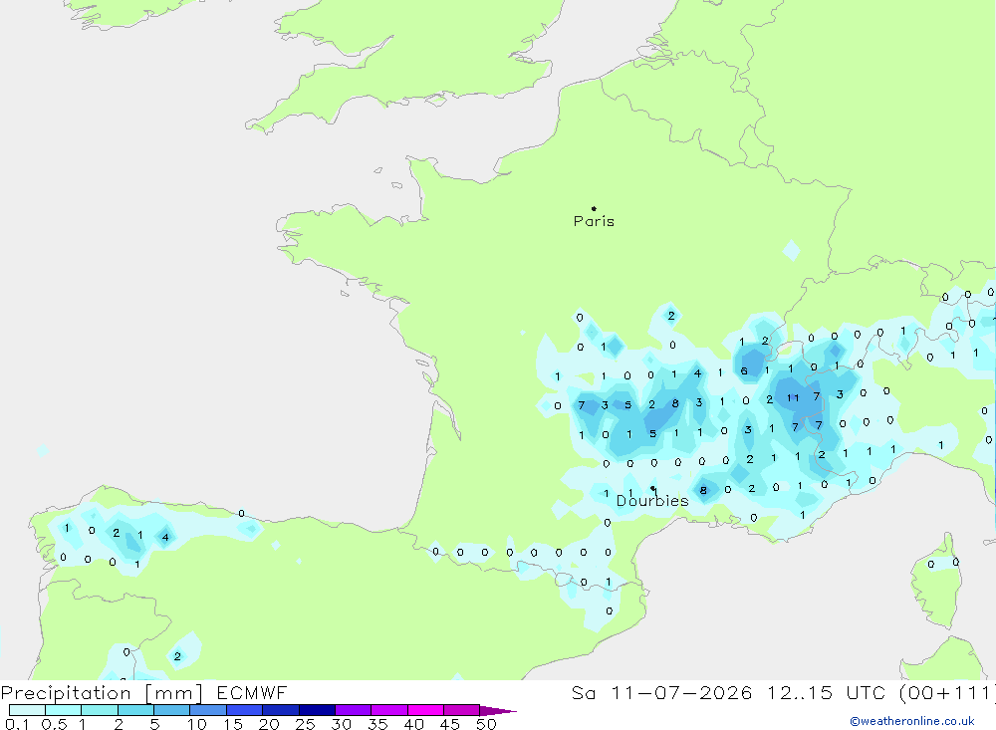This screenshot has height=730, width=996.
Task: Click the 15–20 mm legend swatch
Action: point(245,710)
